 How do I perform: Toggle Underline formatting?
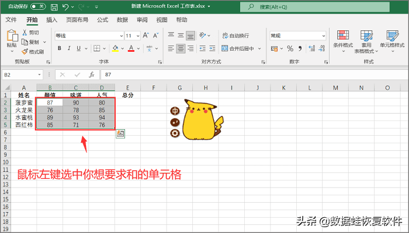click(78, 48)
